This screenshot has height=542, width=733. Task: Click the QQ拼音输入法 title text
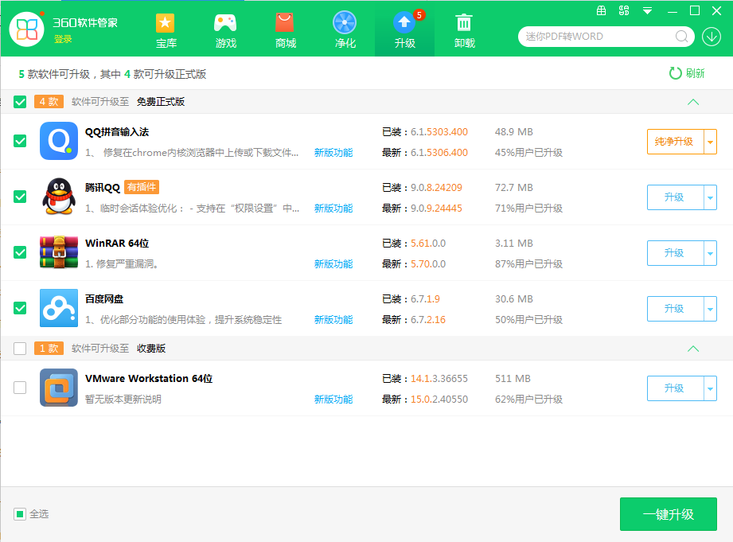click(117, 132)
